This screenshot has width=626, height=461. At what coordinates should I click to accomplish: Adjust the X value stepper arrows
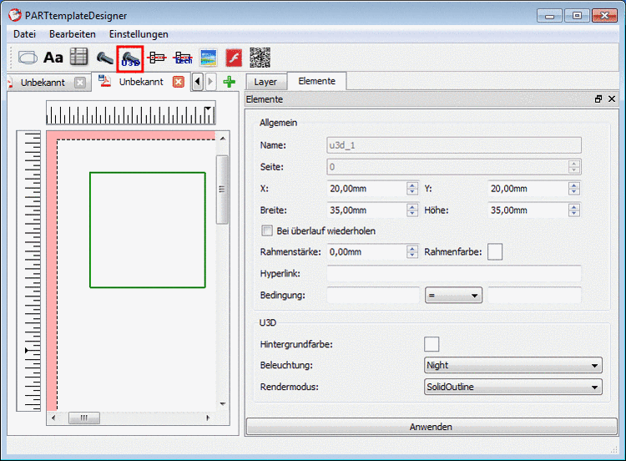412,189
